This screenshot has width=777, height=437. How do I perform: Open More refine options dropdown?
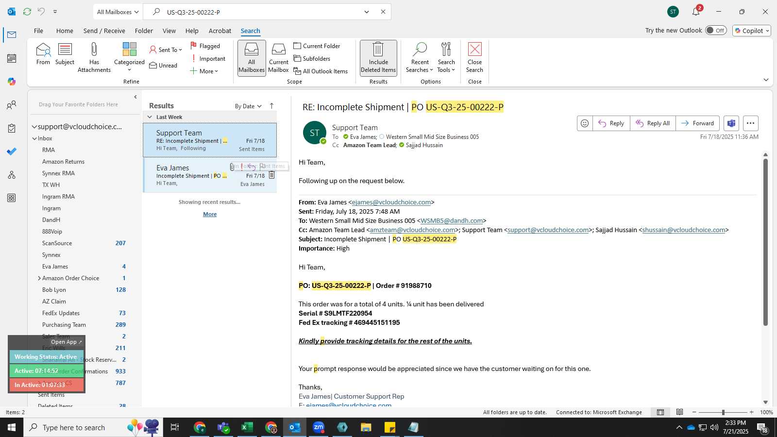(204, 71)
